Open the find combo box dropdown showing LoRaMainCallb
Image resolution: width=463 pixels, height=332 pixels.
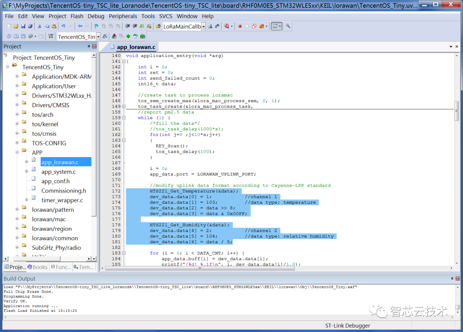pos(204,27)
